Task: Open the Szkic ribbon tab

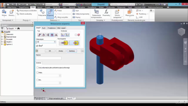Action: 64,7
